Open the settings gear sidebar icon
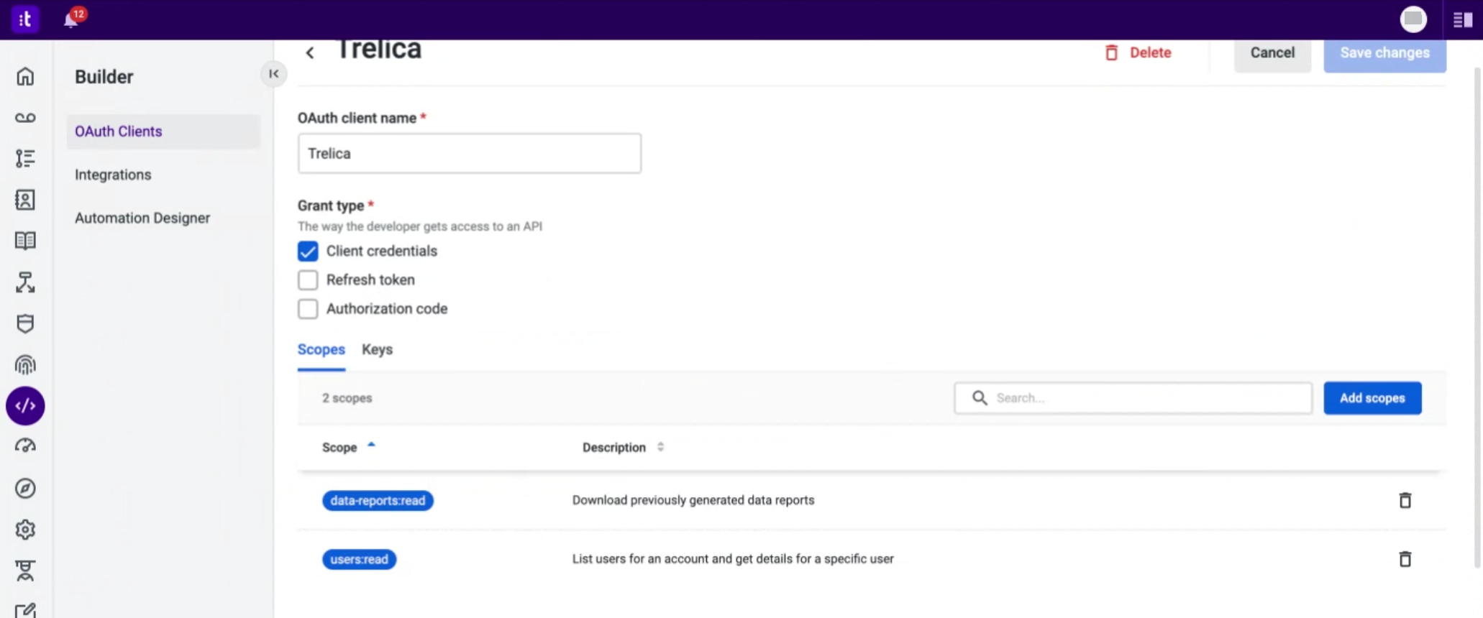Screen dimensions: 1483x618 [x=25, y=530]
